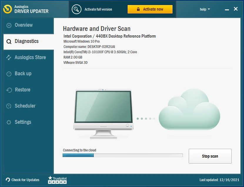Click the RAM 2.00 GB text
The image size is (244, 187).
[73, 57]
